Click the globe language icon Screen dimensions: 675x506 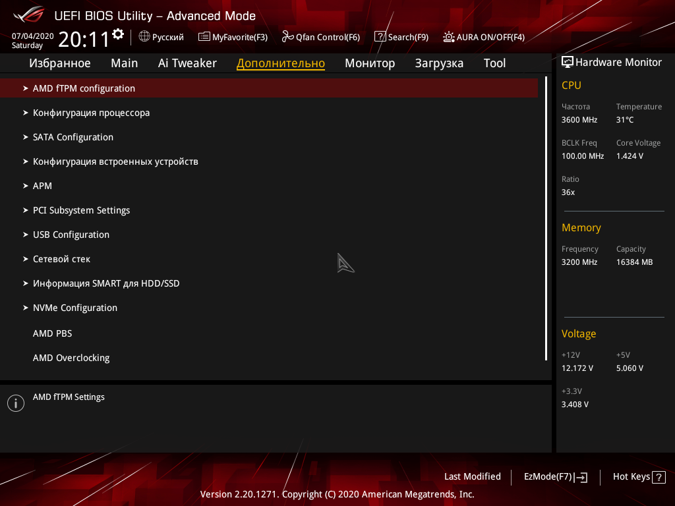pos(144,37)
